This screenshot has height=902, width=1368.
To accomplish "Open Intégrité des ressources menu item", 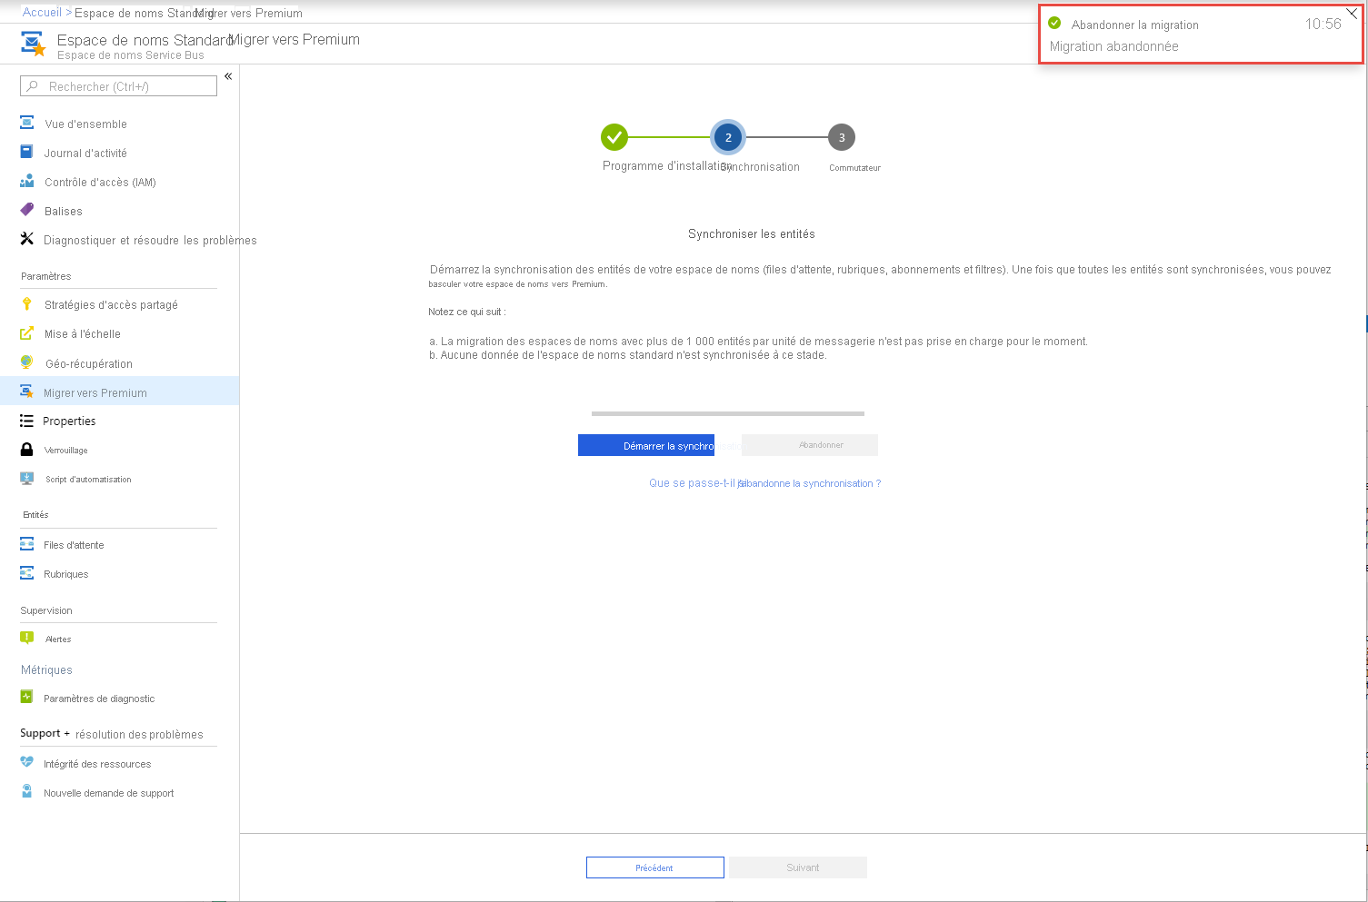I will 97,764.
